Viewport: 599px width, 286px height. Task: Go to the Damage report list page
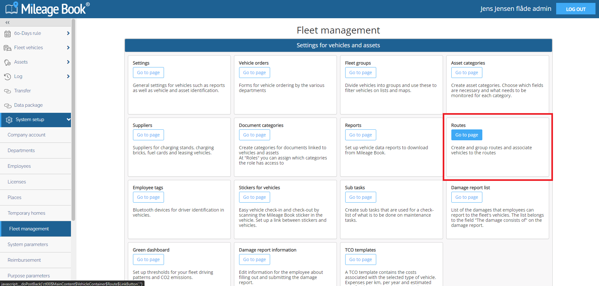467,197
